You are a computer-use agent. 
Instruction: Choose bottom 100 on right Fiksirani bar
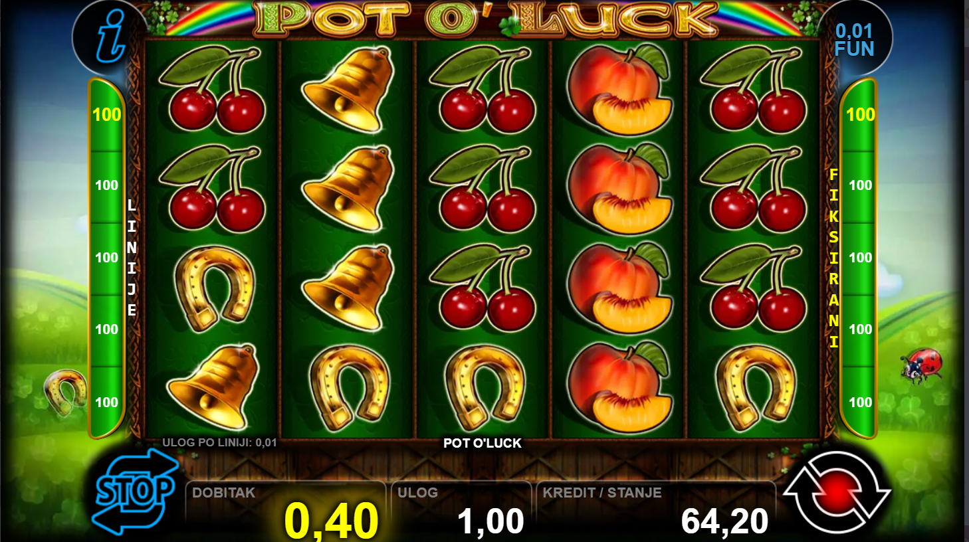[x=860, y=402]
